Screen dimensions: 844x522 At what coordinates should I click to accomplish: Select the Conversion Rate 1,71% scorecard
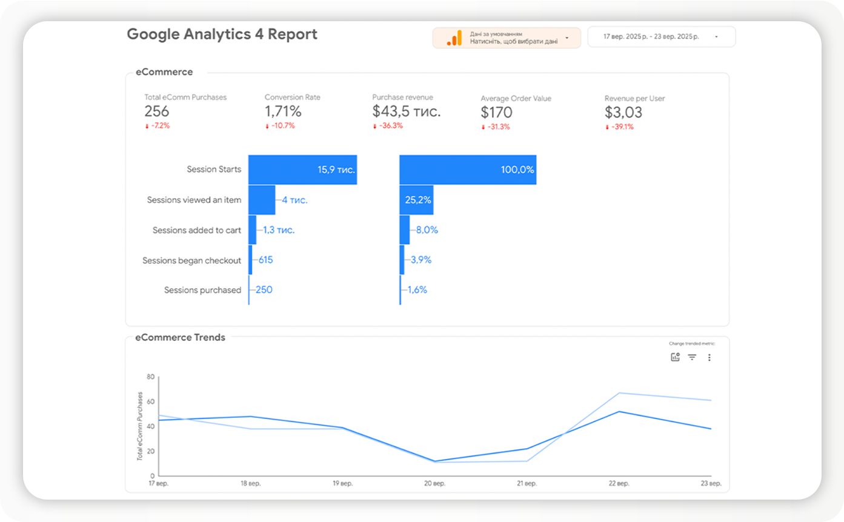tap(283, 111)
